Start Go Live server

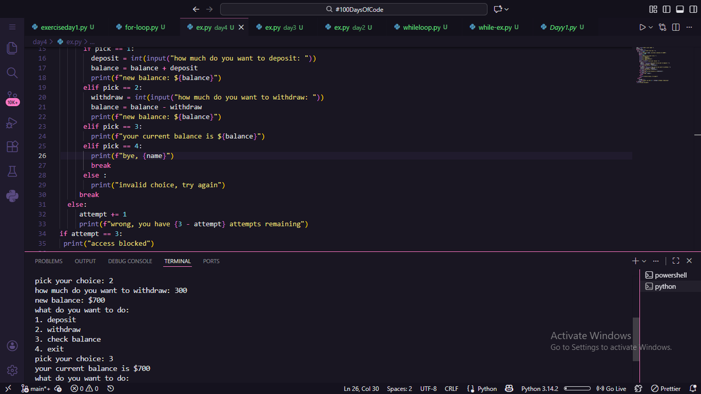tap(611, 389)
